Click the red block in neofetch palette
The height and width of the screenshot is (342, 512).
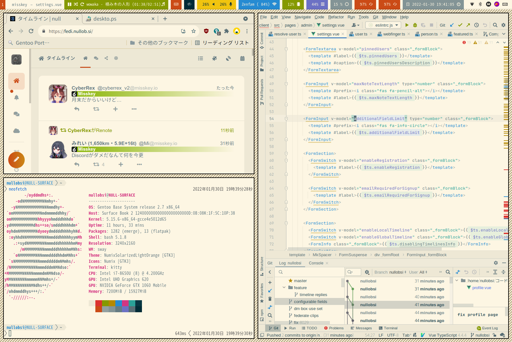click(x=99, y=303)
